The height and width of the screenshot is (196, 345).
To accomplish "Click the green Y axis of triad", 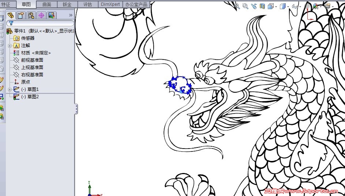I will click(x=89, y=188).
